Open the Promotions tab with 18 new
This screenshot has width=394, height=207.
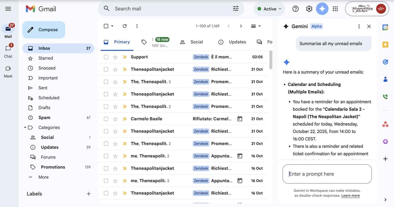pos(156,42)
